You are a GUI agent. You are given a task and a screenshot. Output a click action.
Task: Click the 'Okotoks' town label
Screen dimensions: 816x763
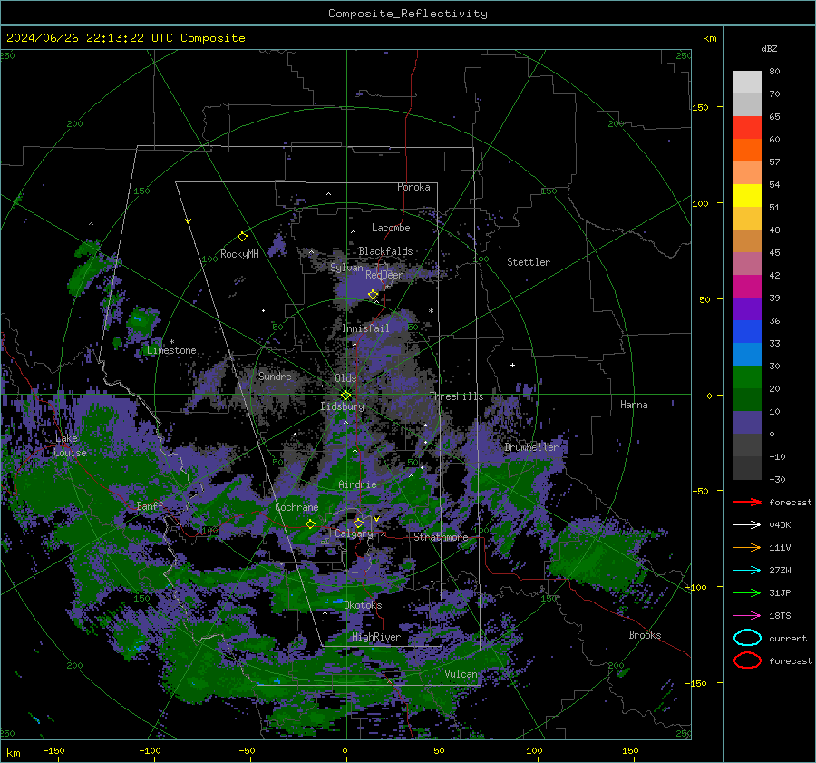[363, 605]
